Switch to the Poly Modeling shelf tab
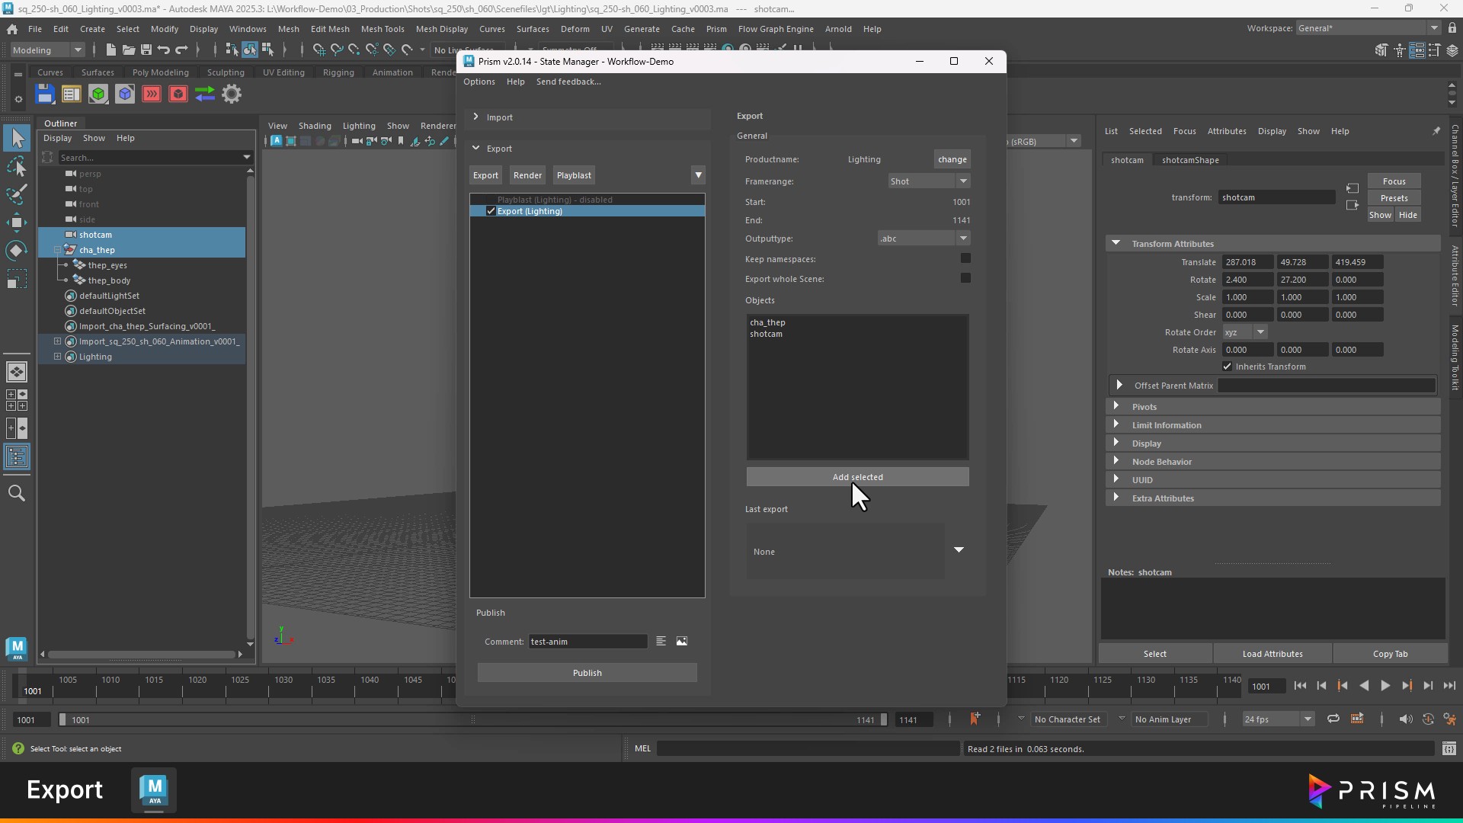This screenshot has height=823, width=1463. [160, 72]
